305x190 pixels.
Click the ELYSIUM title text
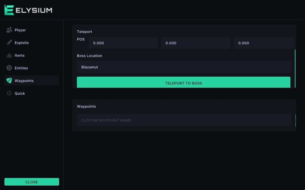[34, 10]
